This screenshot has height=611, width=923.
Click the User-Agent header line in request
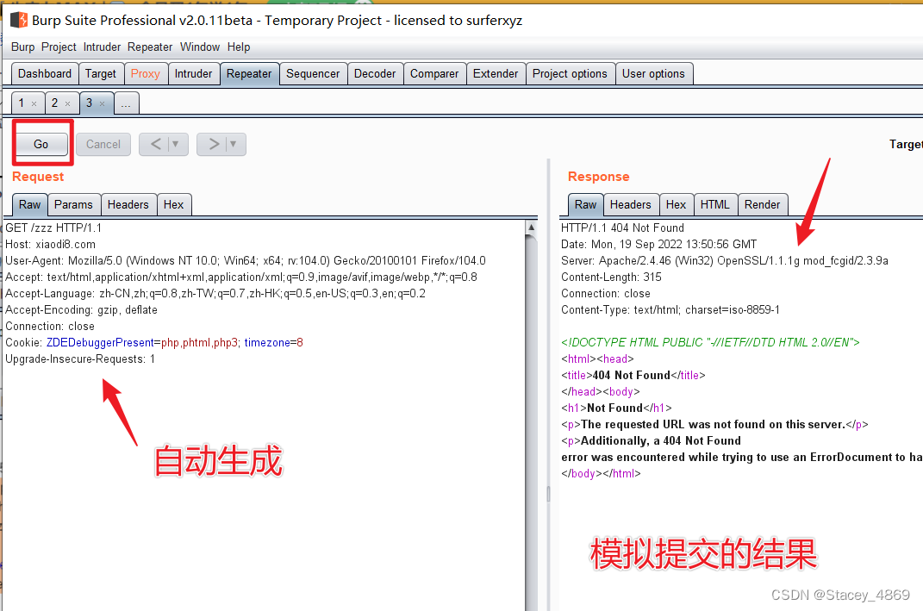pyautogui.click(x=246, y=261)
